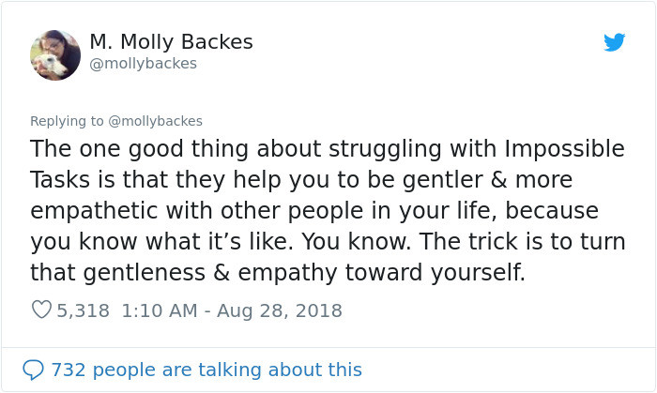Image resolution: width=657 pixels, height=393 pixels.
Task: Click the Twitter bird logo
Action: coord(614,42)
